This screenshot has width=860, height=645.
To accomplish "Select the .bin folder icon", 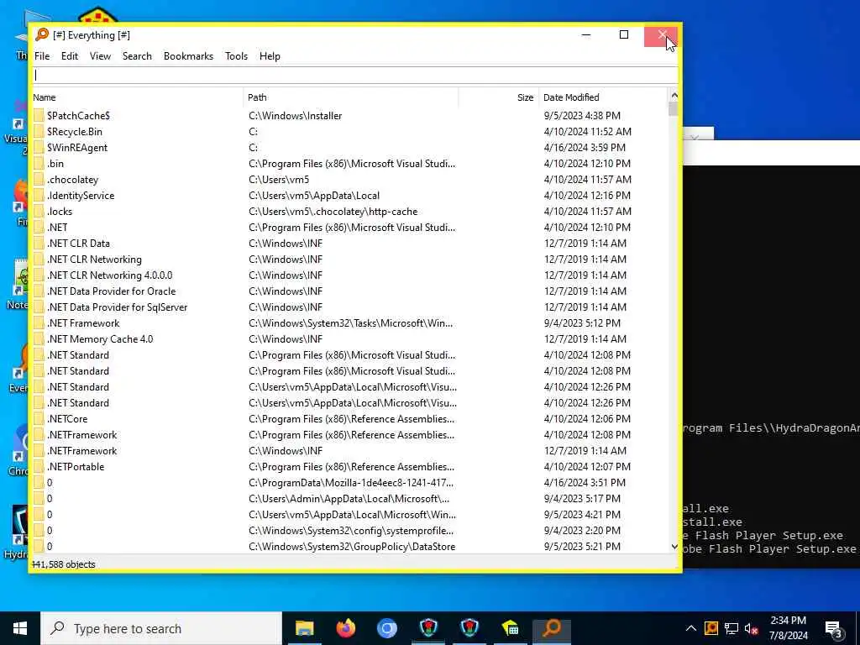I will point(39,164).
